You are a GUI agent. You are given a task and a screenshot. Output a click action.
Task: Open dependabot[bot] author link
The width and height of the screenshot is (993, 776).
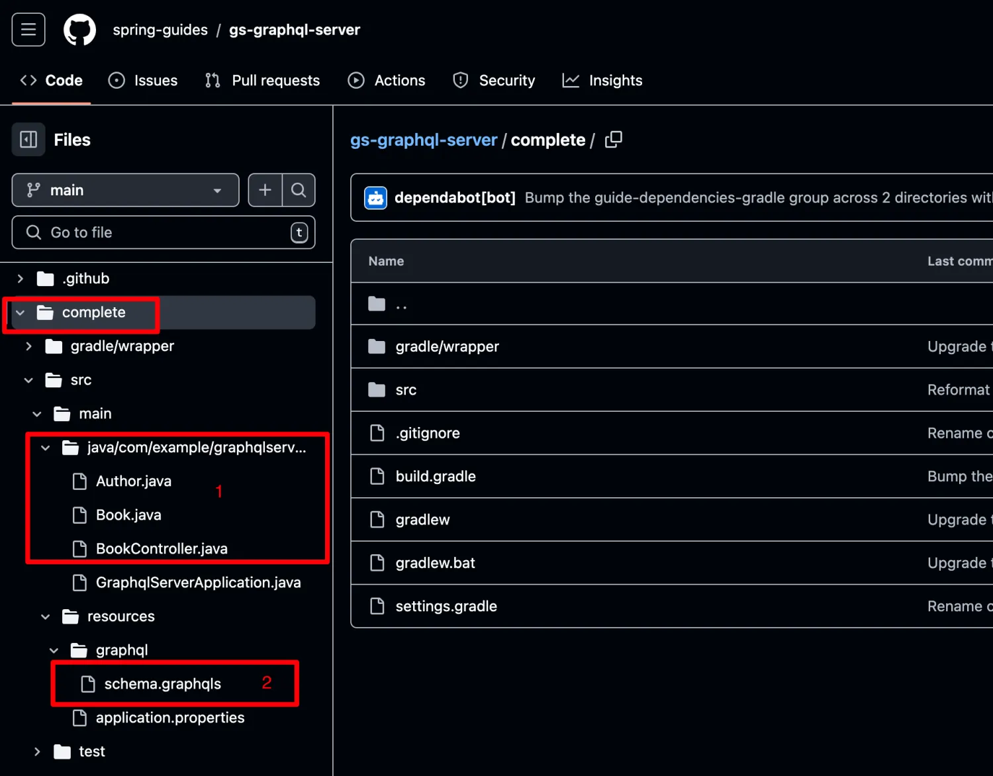(x=455, y=198)
